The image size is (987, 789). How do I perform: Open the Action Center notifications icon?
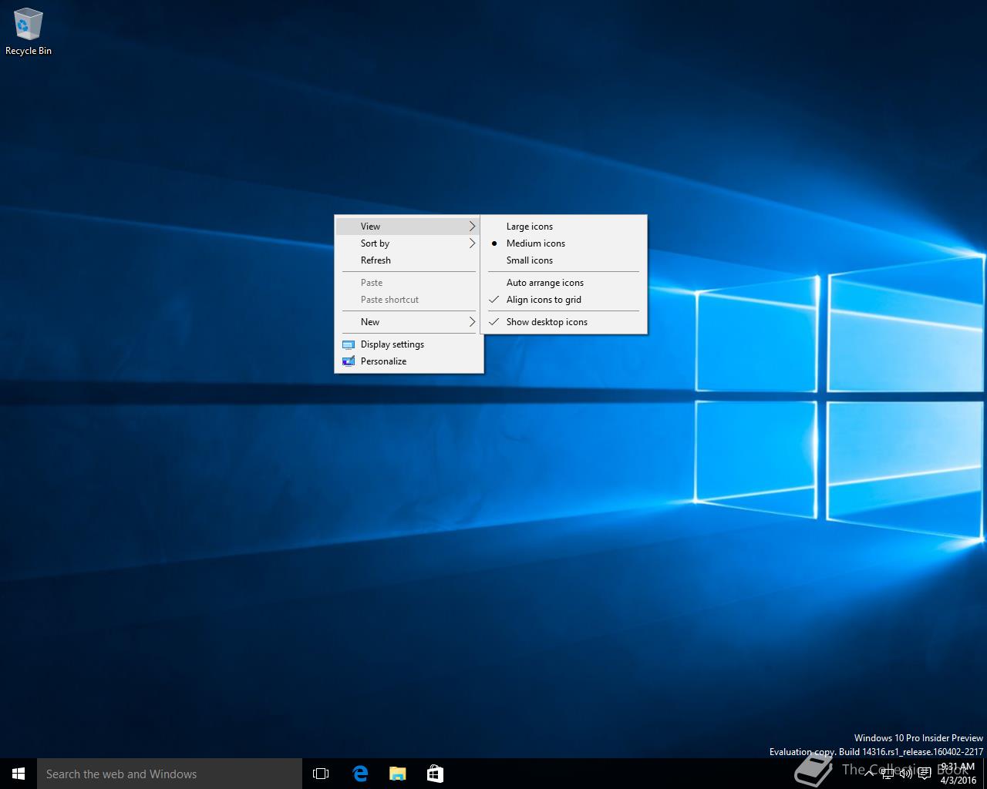924,774
